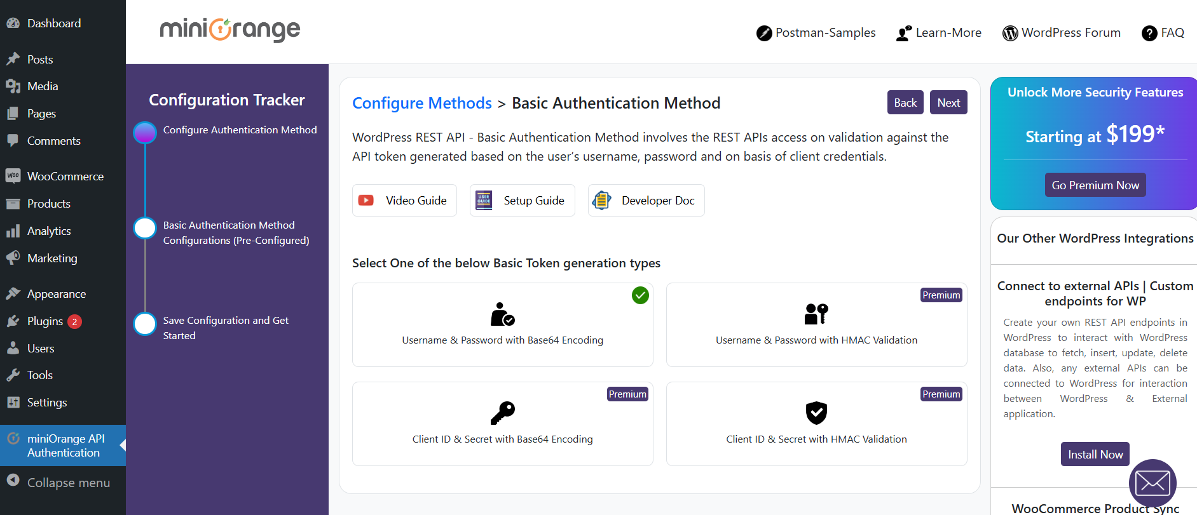Image resolution: width=1197 pixels, height=515 pixels.
Task: Open the Video Guide YouTube link
Action: [404, 201]
